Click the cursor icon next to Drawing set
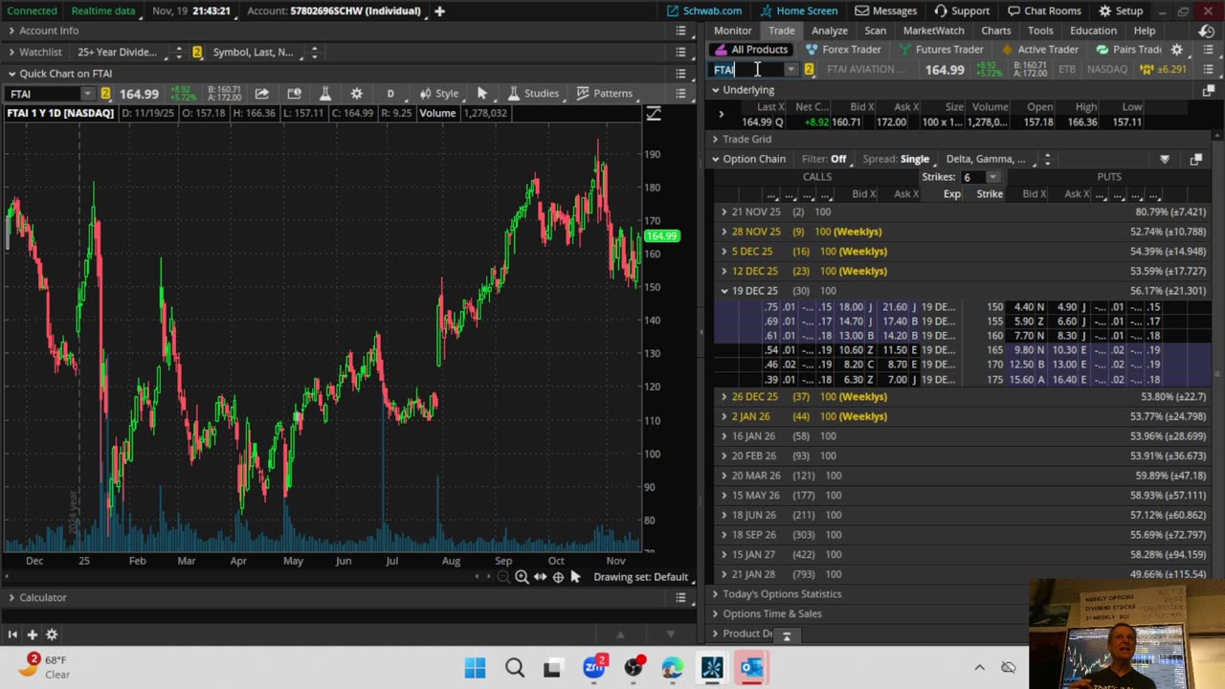Screen dimensions: 1225x689 [x=575, y=577]
